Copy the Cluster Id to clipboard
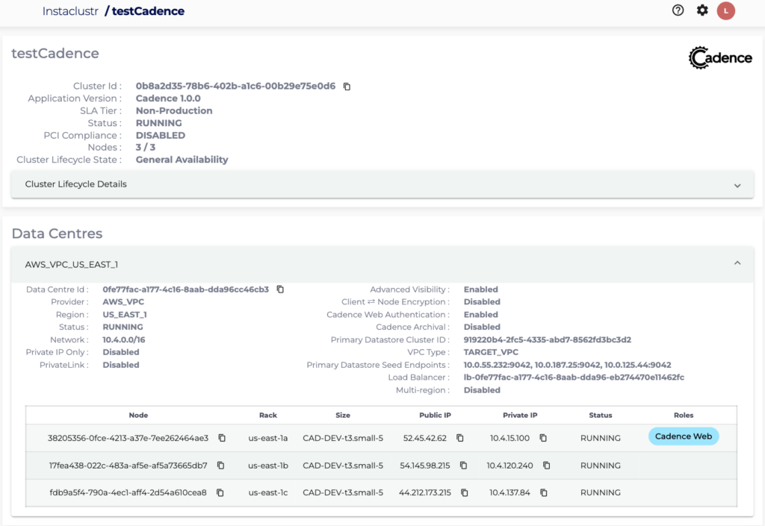 pos(346,87)
